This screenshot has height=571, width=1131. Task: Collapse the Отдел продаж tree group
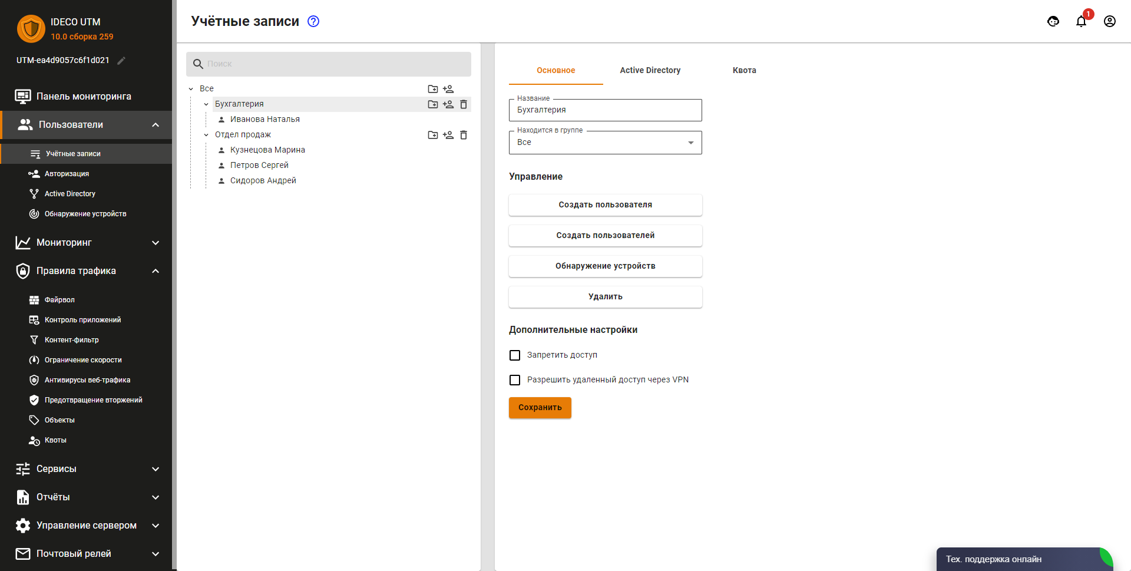pyautogui.click(x=206, y=135)
